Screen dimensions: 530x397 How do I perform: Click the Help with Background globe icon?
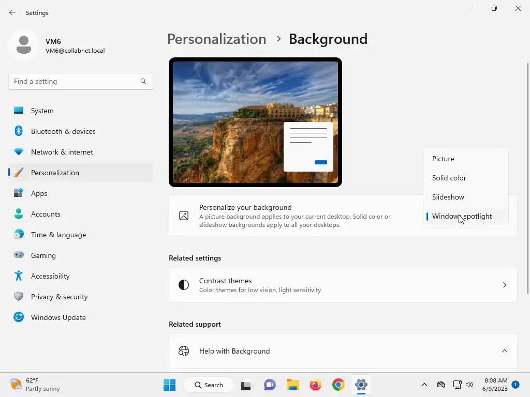coord(184,351)
